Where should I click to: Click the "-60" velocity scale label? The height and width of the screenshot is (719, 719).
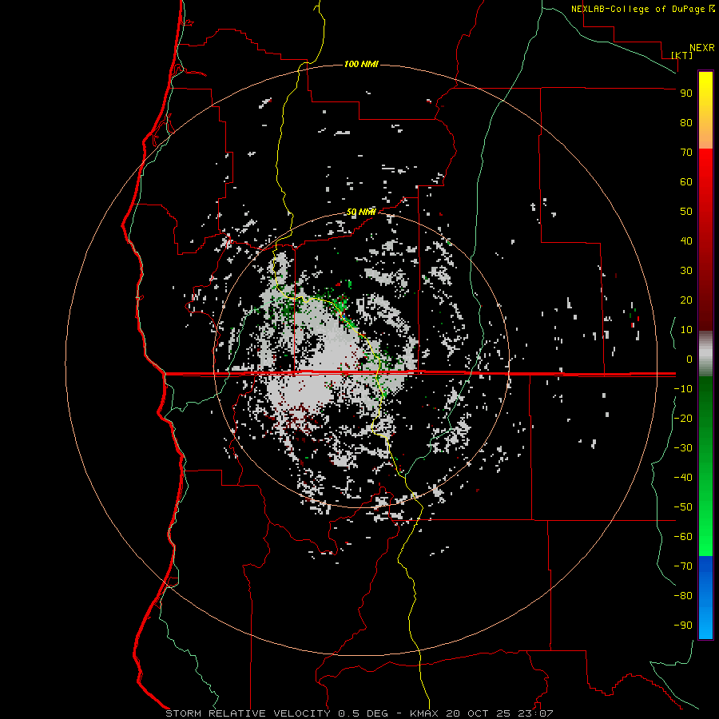(x=683, y=537)
